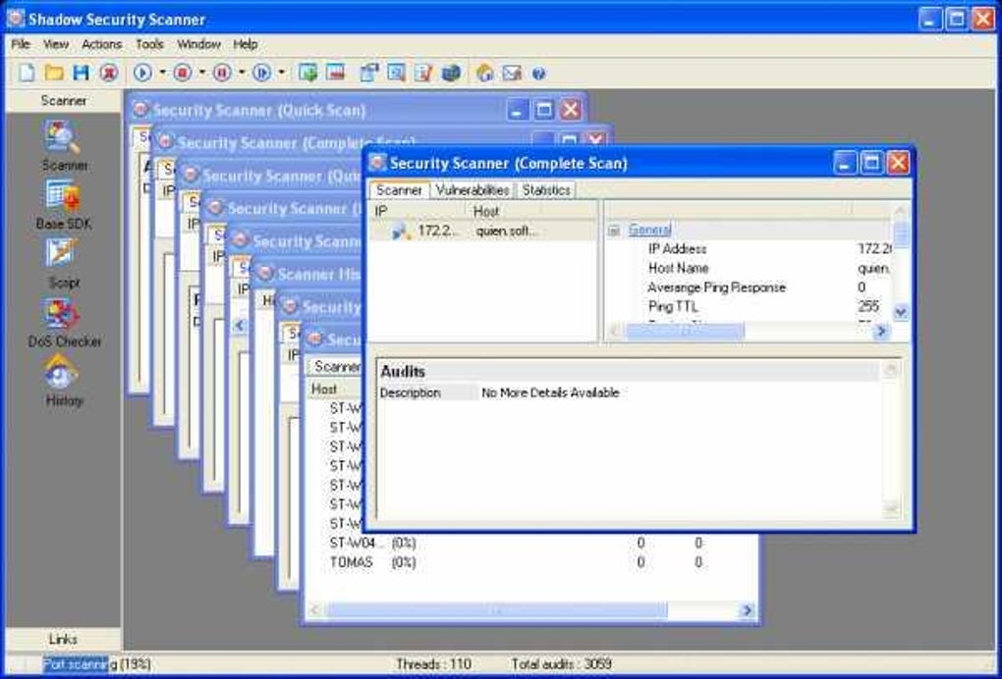Open the Actions menu
1002x679 pixels.
click(x=101, y=44)
